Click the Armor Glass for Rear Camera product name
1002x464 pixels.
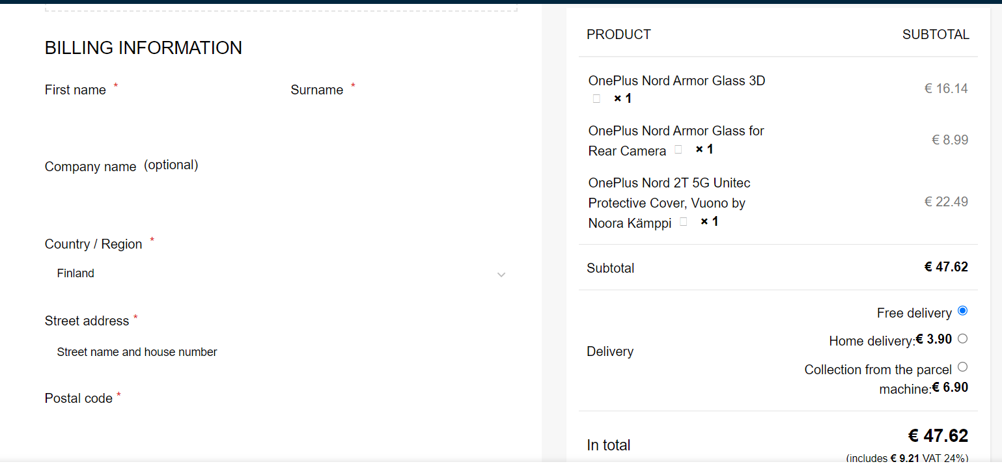(676, 131)
